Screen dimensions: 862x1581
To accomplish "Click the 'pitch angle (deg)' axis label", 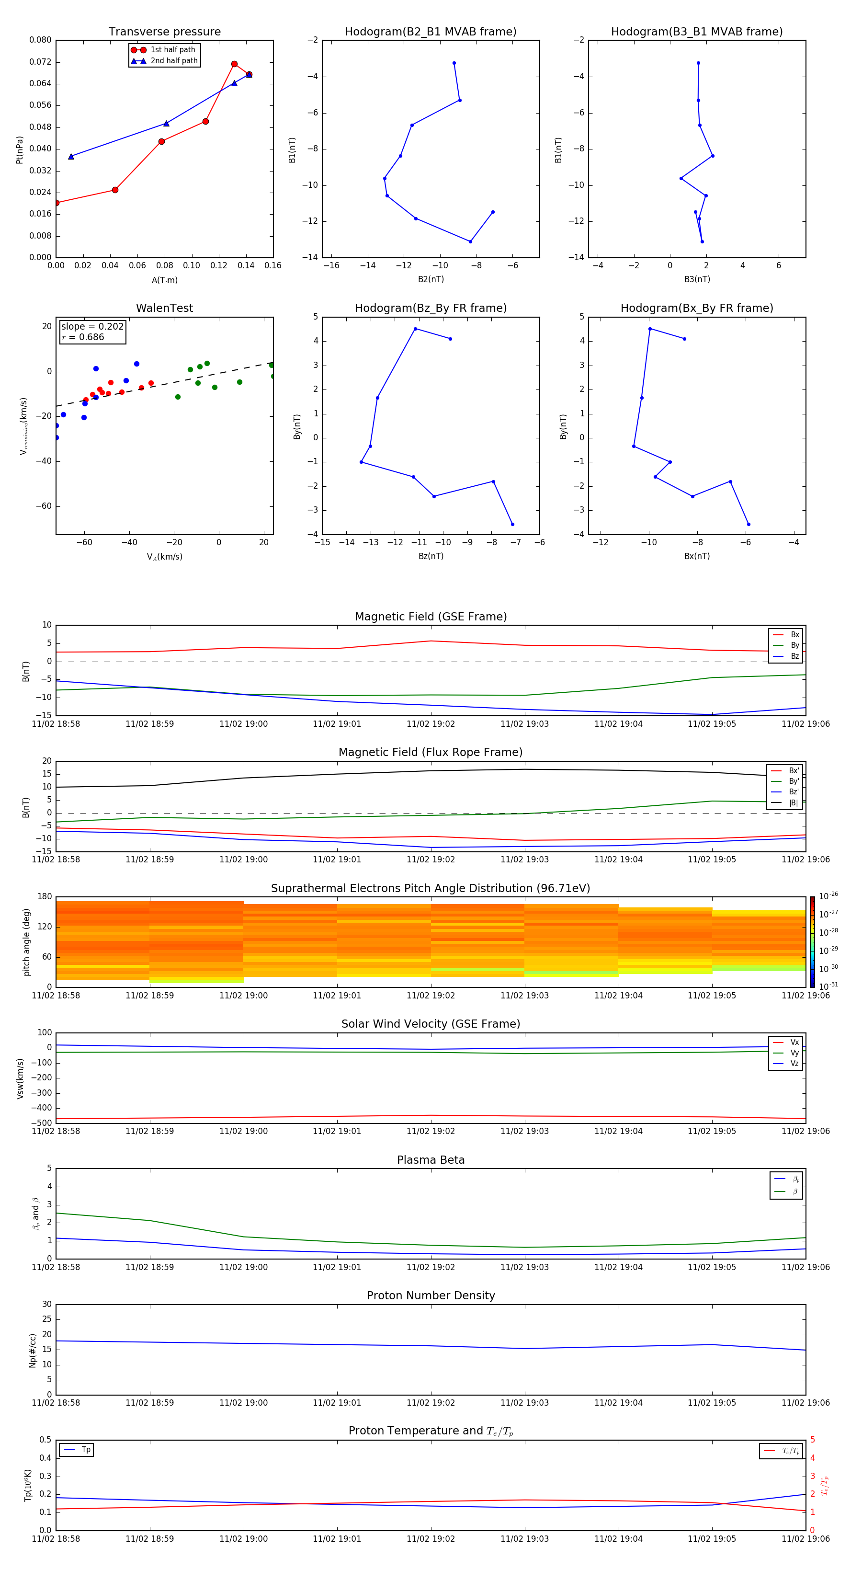I will (26, 942).
